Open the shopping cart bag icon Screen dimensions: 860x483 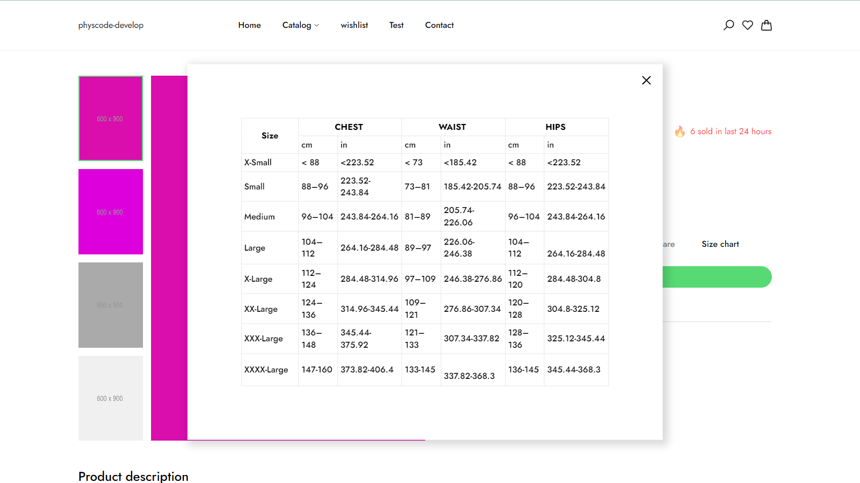tap(766, 25)
